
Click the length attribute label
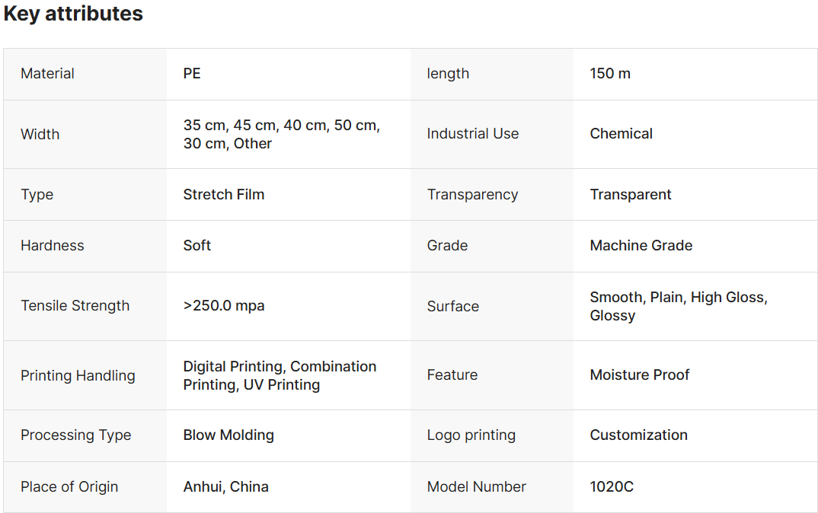click(448, 74)
